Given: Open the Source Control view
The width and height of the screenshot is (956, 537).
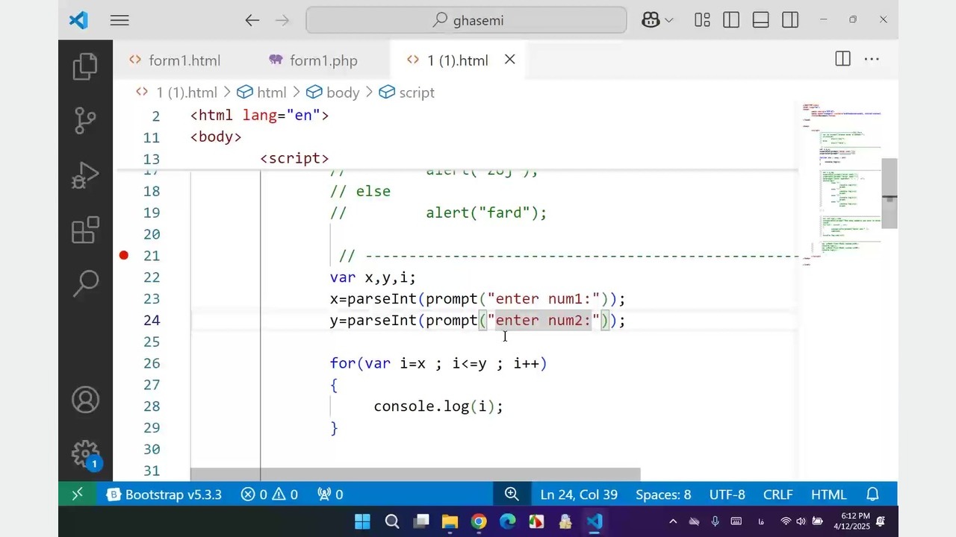Looking at the screenshot, I should pos(85,120).
